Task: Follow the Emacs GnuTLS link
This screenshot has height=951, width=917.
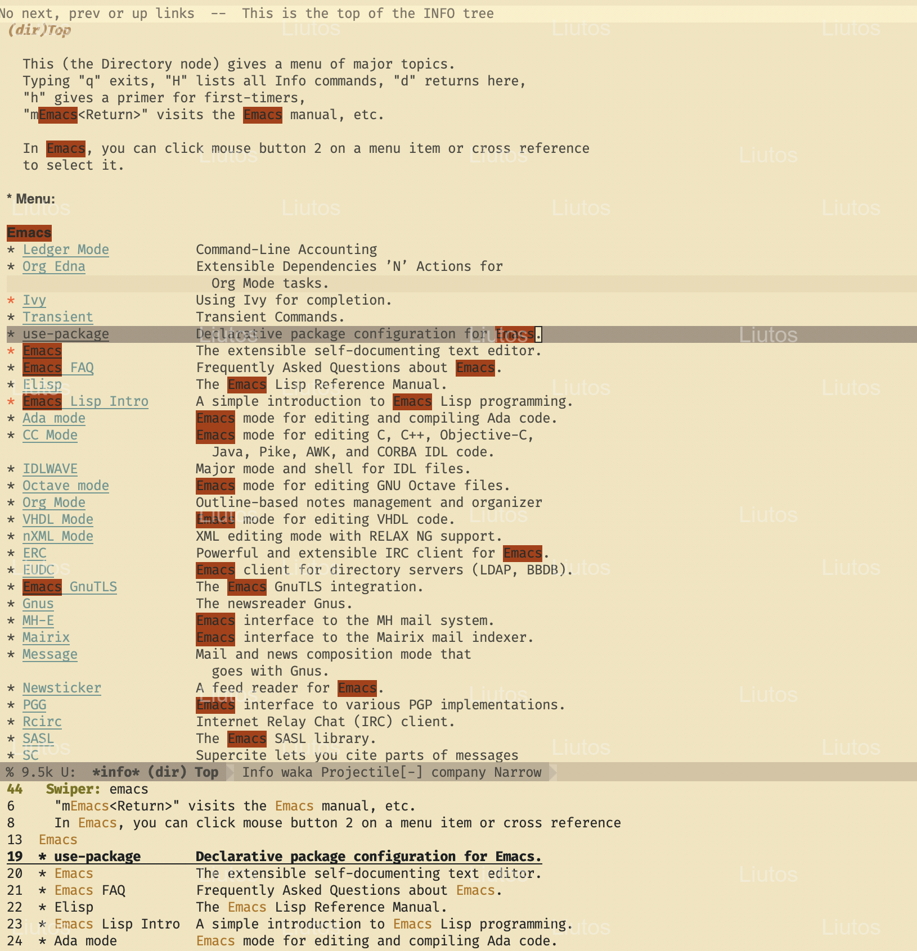Action: (70, 587)
